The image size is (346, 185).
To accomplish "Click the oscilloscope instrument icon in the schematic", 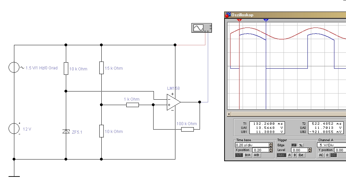I will click(x=201, y=28).
